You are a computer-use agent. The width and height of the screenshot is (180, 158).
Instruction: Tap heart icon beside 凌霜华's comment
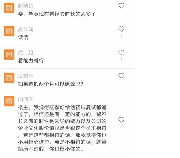click(x=121, y=76)
